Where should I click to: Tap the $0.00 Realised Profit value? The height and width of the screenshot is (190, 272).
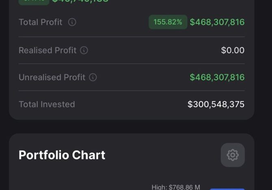[233, 51]
